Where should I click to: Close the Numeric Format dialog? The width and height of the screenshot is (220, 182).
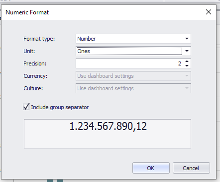click(209, 12)
